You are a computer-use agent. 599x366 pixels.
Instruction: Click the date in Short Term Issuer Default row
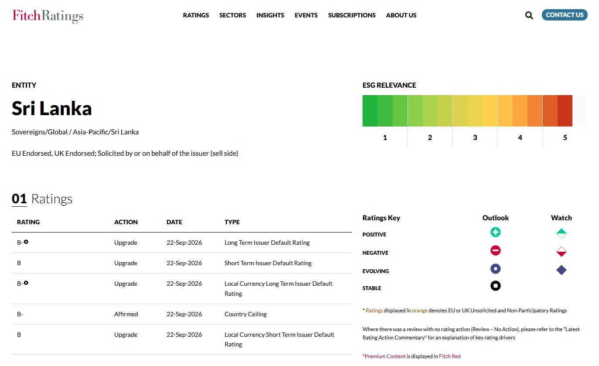184,263
